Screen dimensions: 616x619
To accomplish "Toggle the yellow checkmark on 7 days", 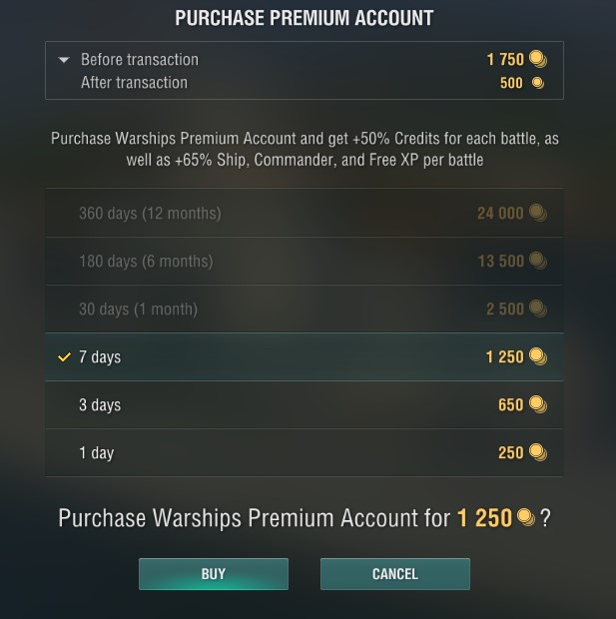I will tap(64, 356).
